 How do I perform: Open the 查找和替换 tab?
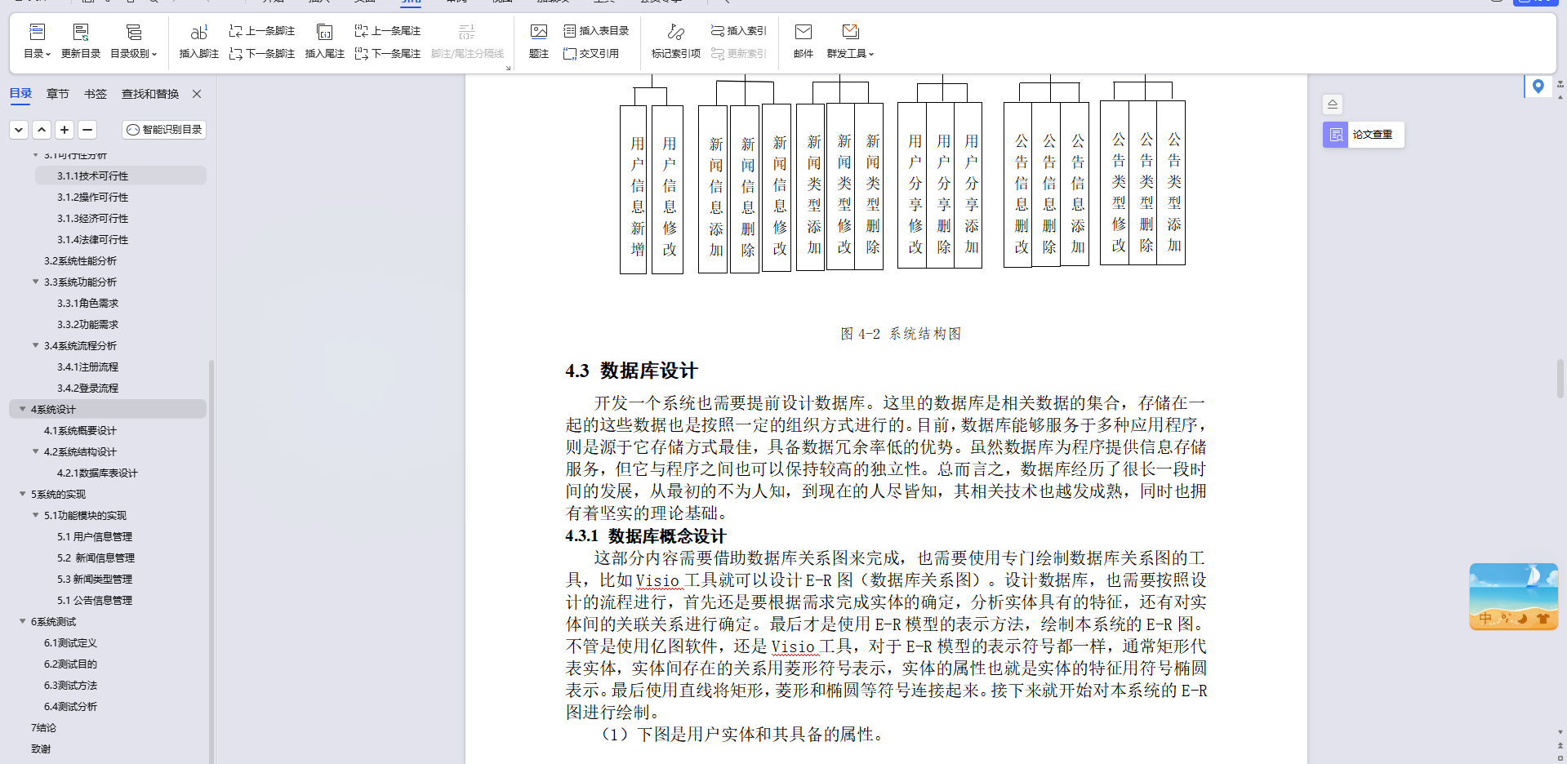150,94
